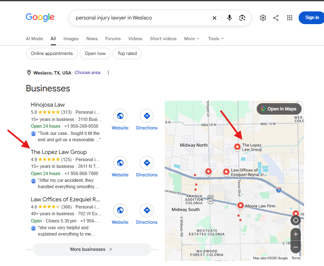Open the three-dot menu next to Choose area
Viewport: 324px width, 266px height.
pyautogui.click(x=108, y=73)
